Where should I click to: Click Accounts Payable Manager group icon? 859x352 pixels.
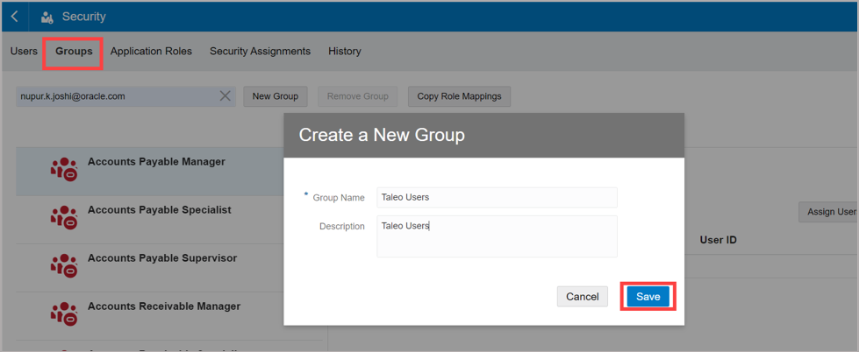(x=64, y=169)
